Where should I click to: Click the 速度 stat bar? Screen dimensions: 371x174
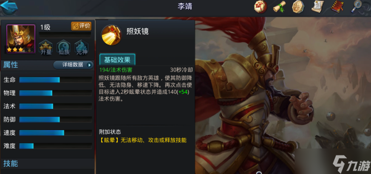click(x=55, y=133)
